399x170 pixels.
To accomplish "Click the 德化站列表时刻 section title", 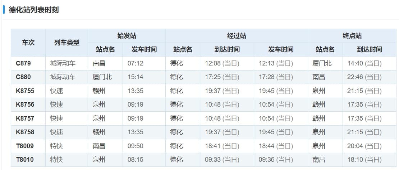I will [33, 10].
